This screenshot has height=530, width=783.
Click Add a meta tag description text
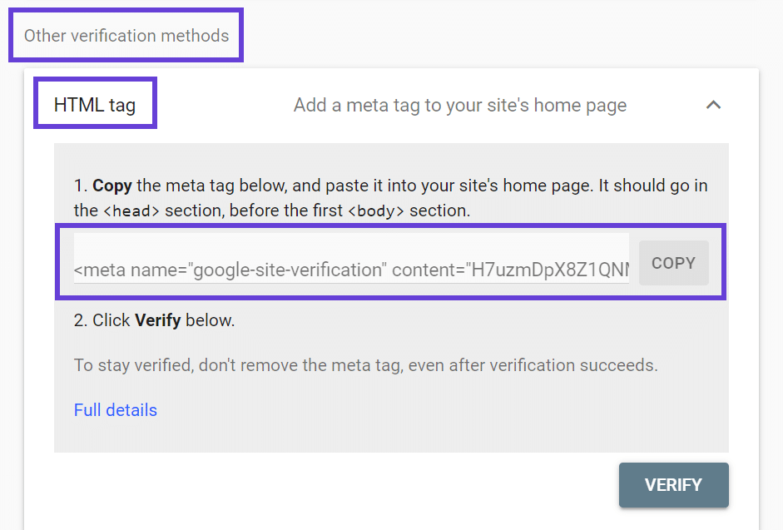pos(459,105)
